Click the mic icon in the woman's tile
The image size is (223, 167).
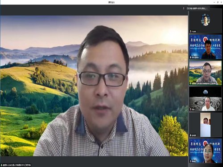[x=191, y=161]
